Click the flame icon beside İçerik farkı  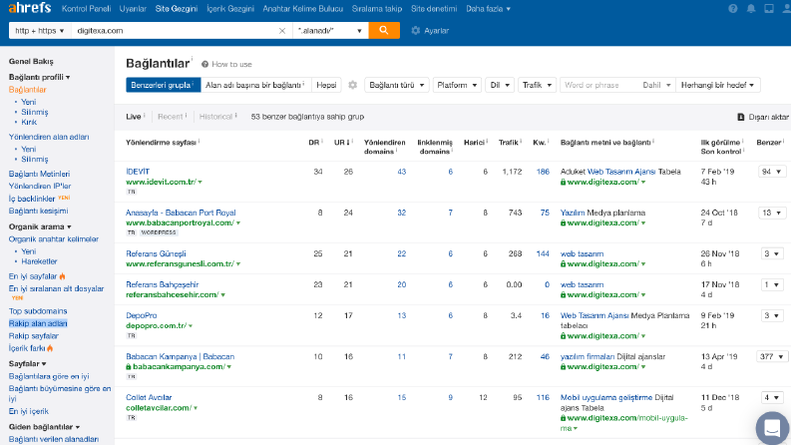pos(50,348)
